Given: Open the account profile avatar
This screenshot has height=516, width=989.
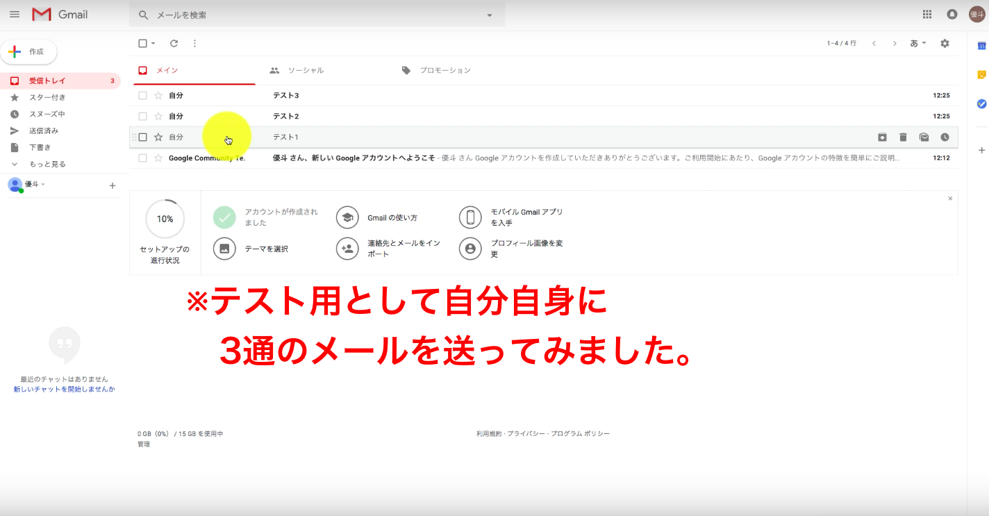Looking at the screenshot, I should pyautogui.click(x=977, y=14).
